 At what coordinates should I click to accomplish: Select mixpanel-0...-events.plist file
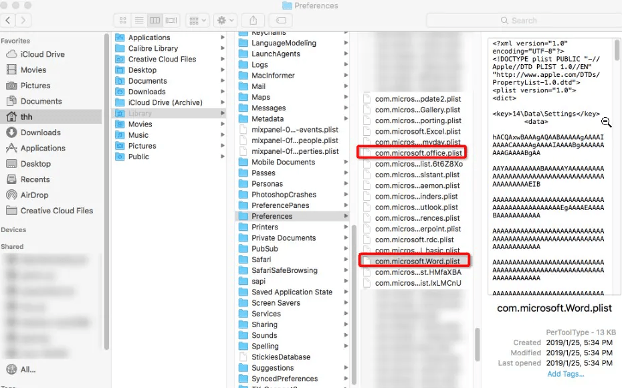tap(294, 129)
